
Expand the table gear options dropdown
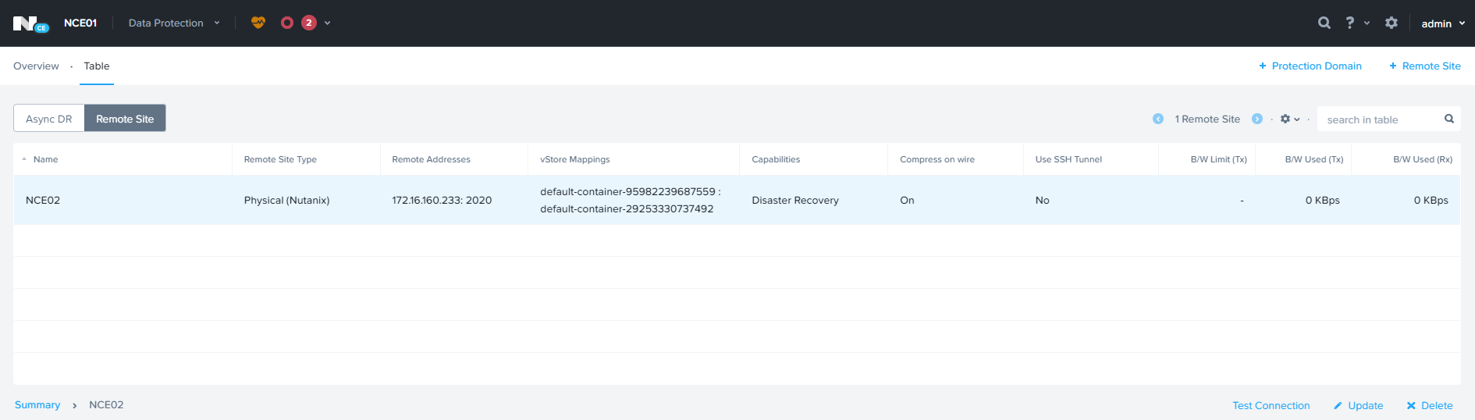point(1289,119)
